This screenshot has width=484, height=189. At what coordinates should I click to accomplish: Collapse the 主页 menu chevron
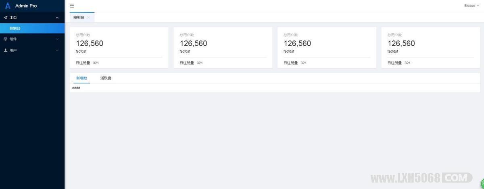pyautogui.click(x=57, y=17)
